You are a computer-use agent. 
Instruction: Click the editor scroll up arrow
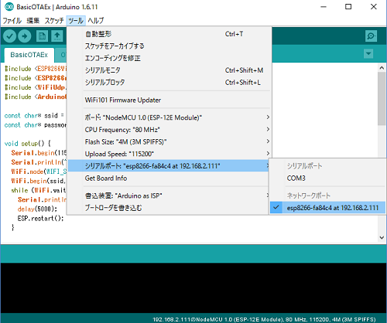click(x=382, y=68)
